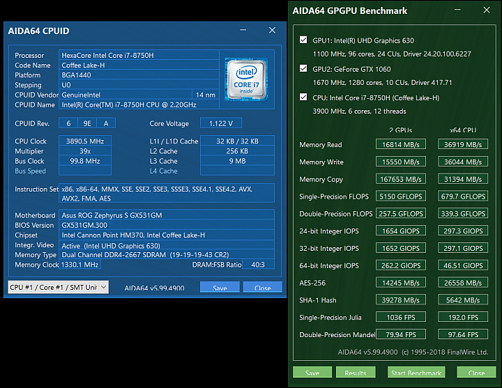Click the 97.64 FPS Mandel CPU result
This screenshot has height=388, width=502.
click(x=463, y=334)
